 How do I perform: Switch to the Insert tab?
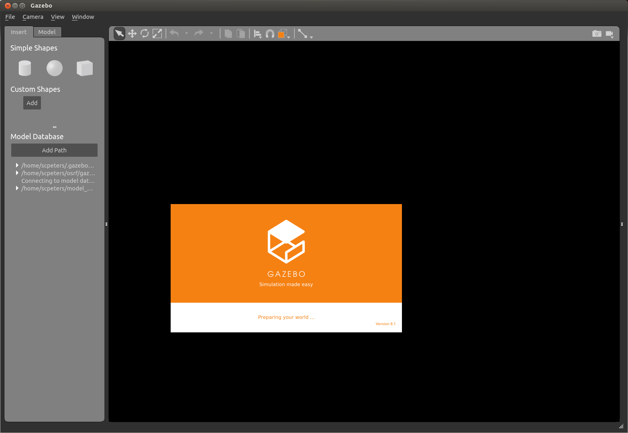click(18, 32)
